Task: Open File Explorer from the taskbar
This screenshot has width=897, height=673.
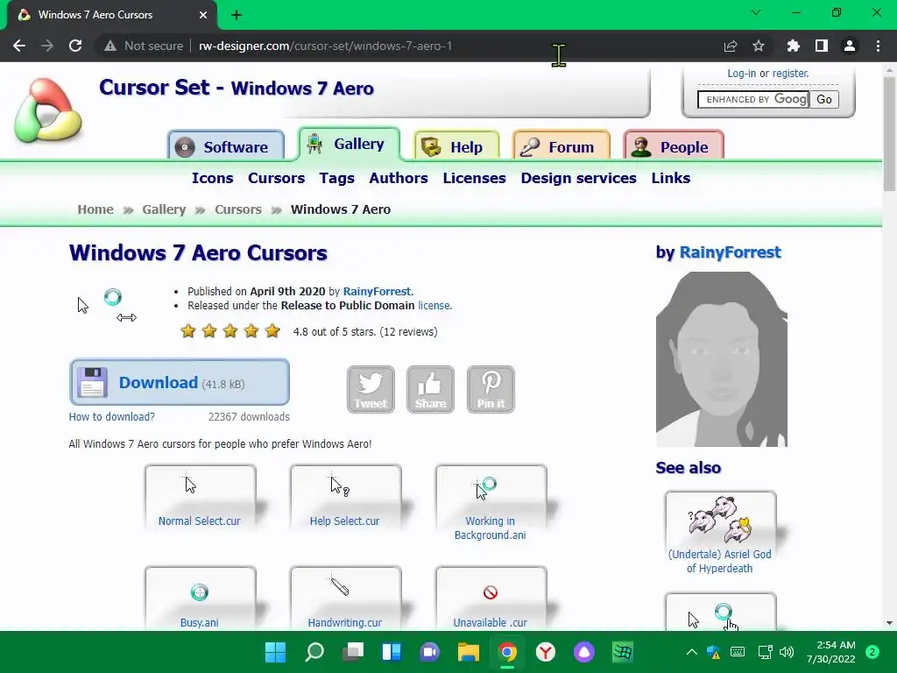Action: click(x=468, y=652)
